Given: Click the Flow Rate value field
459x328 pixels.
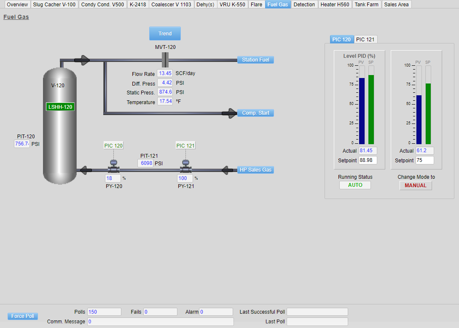Looking at the screenshot, I should point(165,73).
